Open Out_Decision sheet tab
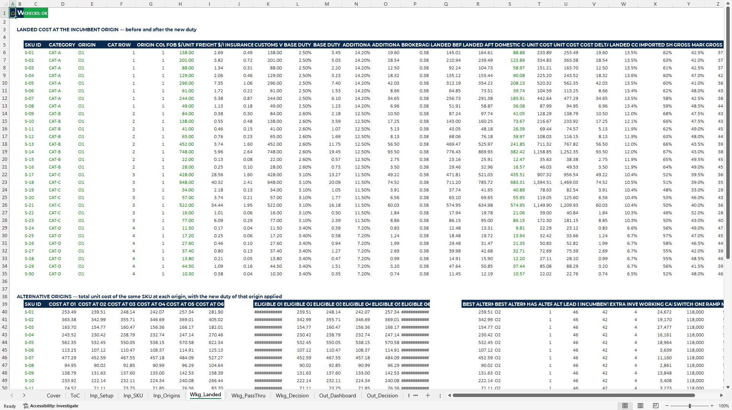Image resolution: width=732 pixels, height=410 pixels. pos(382,396)
